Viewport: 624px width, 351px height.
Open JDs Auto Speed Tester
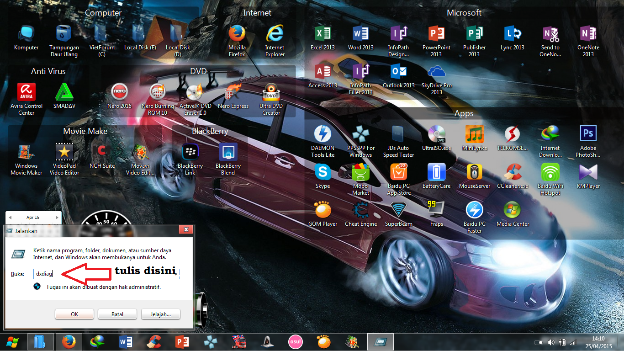[x=399, y=141]
